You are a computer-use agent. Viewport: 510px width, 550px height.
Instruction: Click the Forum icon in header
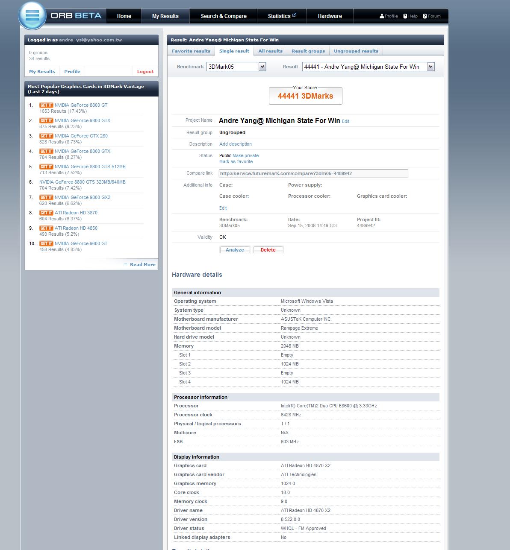425,16
